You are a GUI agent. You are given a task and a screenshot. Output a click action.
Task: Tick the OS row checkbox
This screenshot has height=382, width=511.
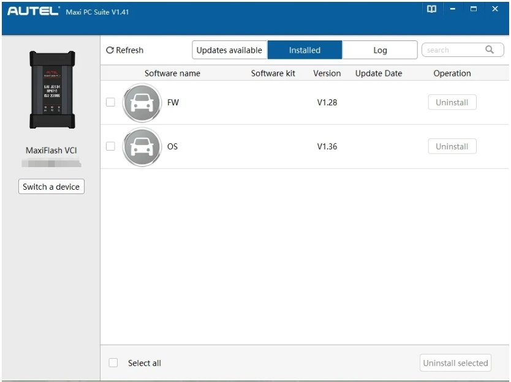pos(111,146)
